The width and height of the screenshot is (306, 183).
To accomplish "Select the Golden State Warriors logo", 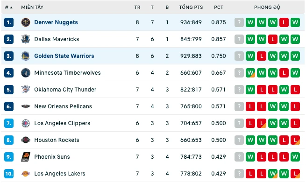I will [x=26, y=56].
